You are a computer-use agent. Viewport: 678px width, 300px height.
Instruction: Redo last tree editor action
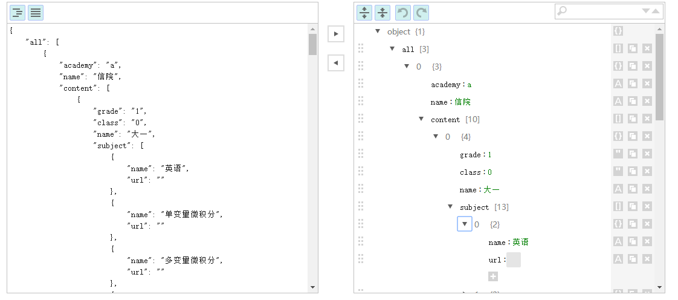(421, 13)
